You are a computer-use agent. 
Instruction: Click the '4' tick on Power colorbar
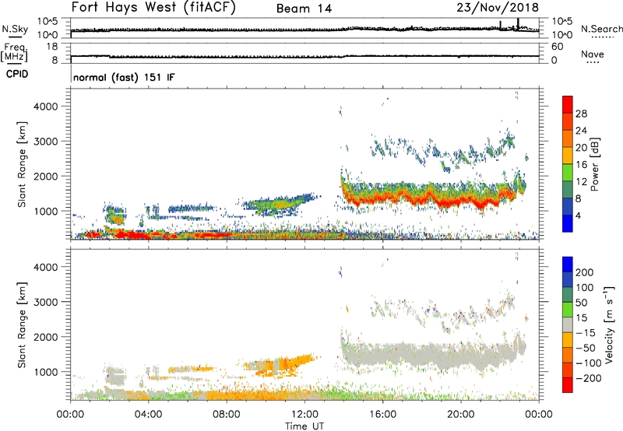click(579, 215)
